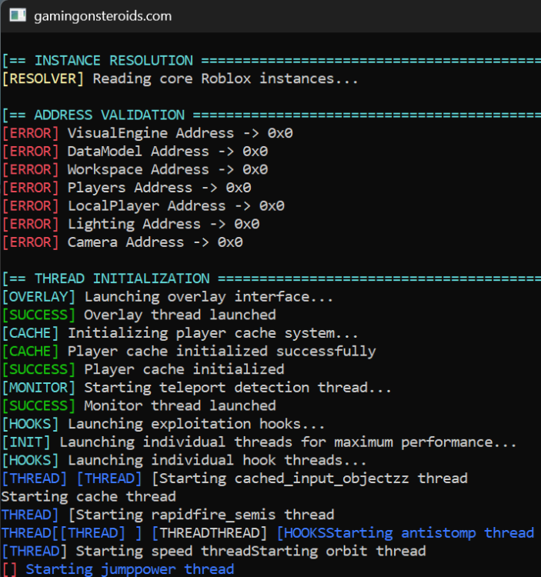Click the Starting jumppower thread line
This screenshot has height=577, width=541.
pos(118,569)
